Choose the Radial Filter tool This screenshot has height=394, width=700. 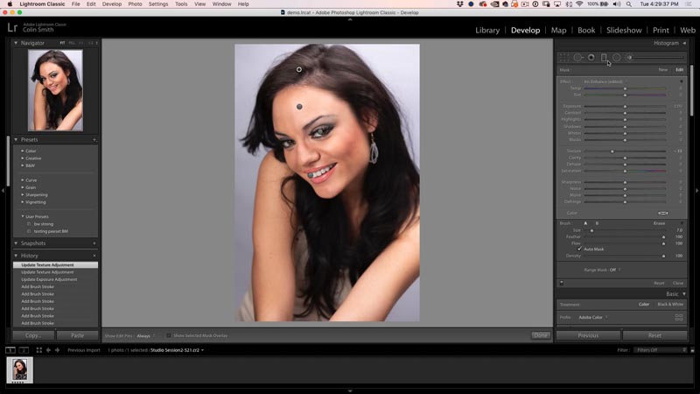click(616, 58)
